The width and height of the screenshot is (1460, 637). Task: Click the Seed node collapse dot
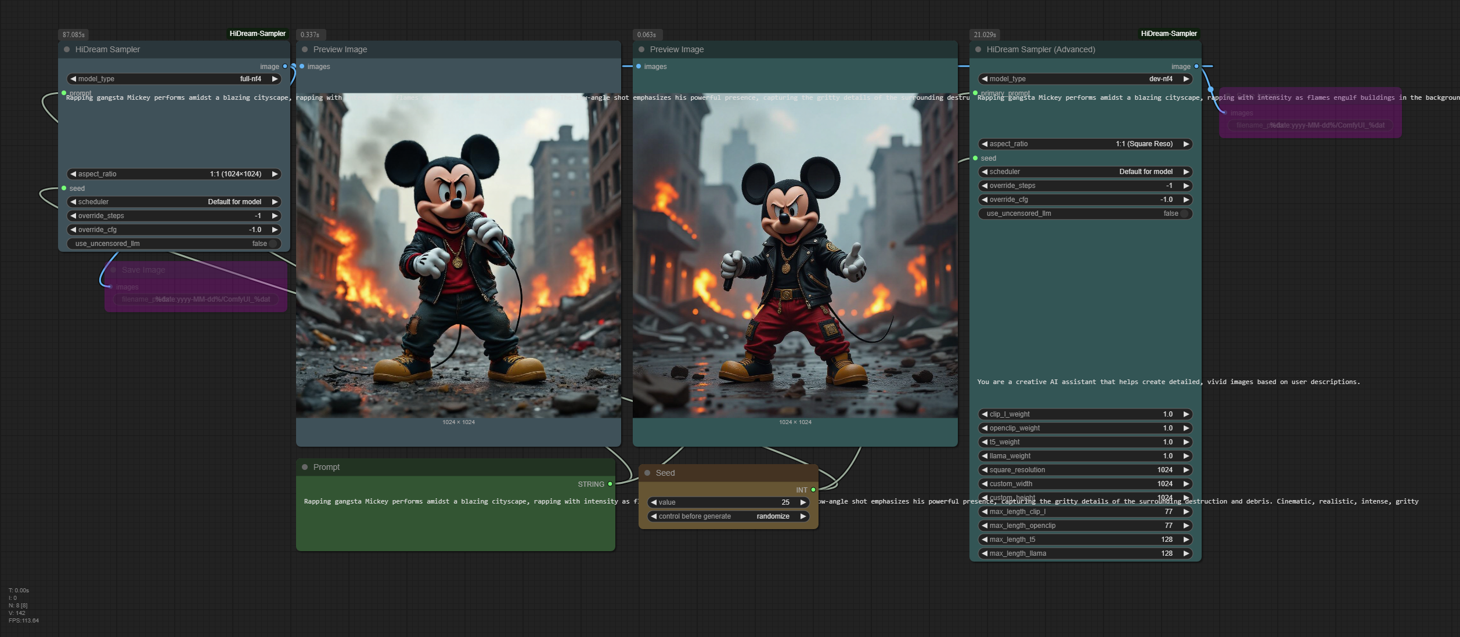coord(647,473)
